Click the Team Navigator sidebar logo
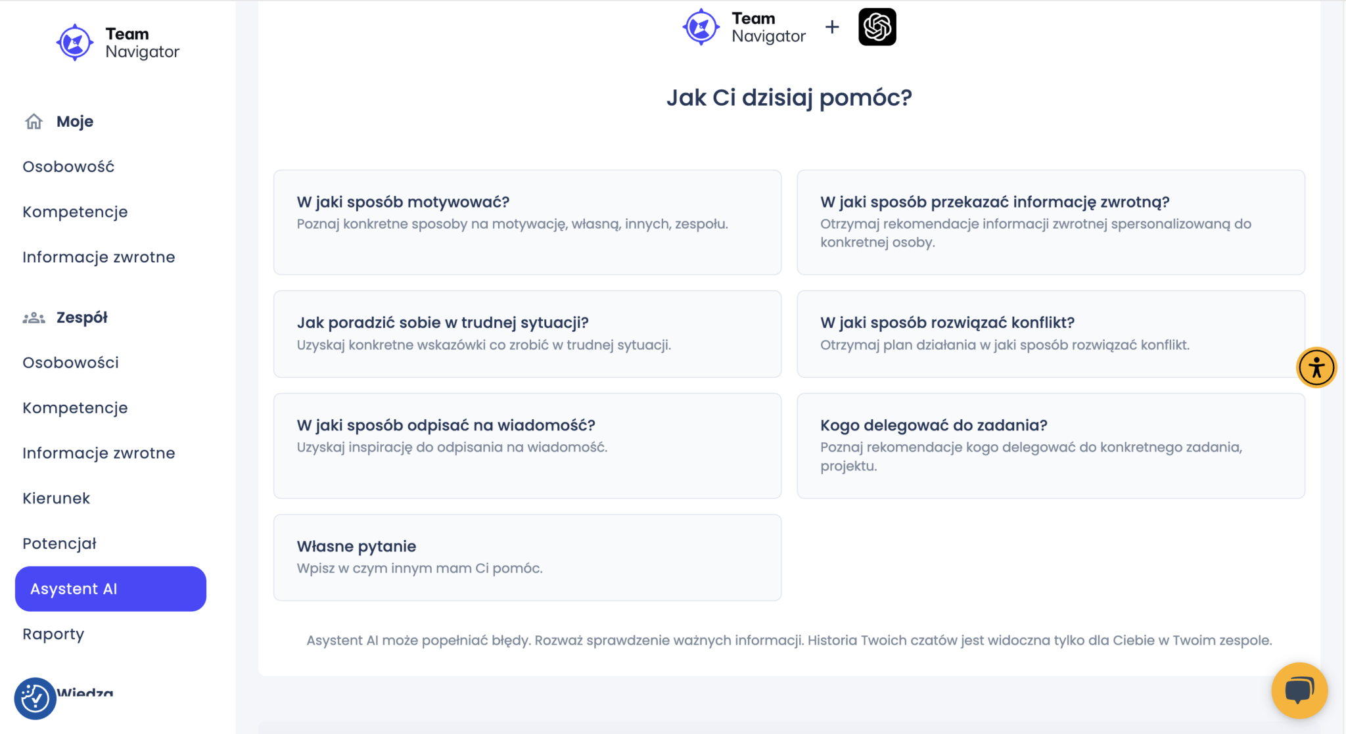 [118, 43]
